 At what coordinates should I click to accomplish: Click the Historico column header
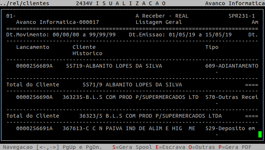click(x=87, y=53)
